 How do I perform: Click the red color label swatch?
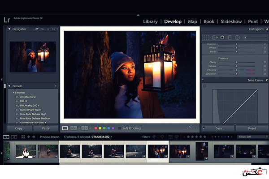point(96,128)
